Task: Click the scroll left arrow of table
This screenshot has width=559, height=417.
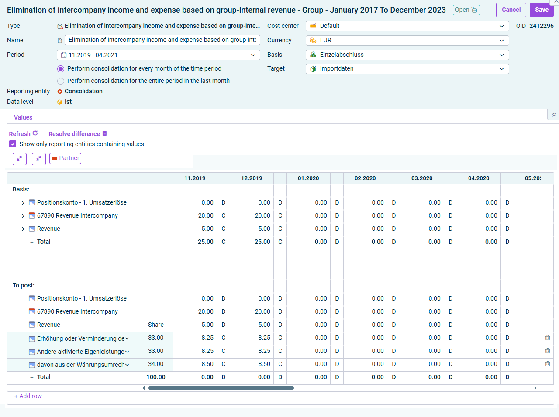Action: (x=144, y=388)
